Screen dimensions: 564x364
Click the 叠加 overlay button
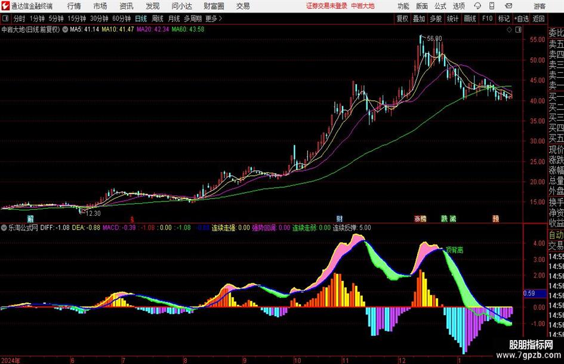(419, 19)
